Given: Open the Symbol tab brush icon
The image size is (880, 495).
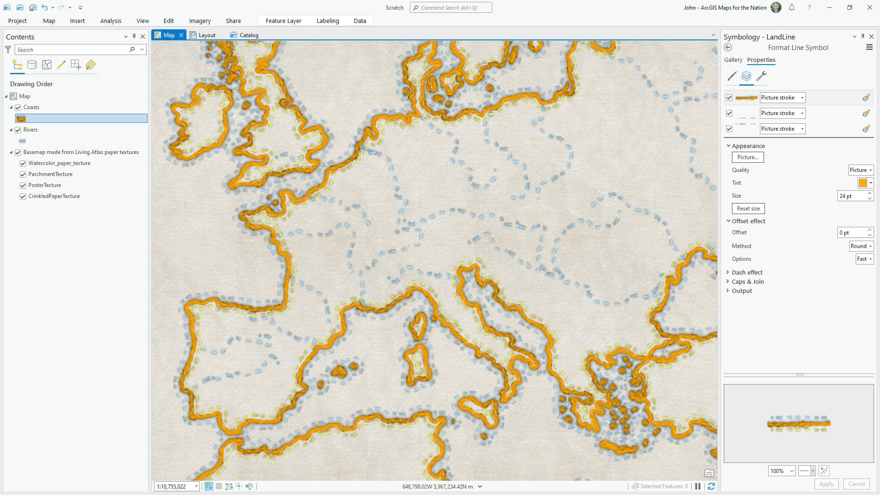Looking at the screenshot, I should 732,76.
